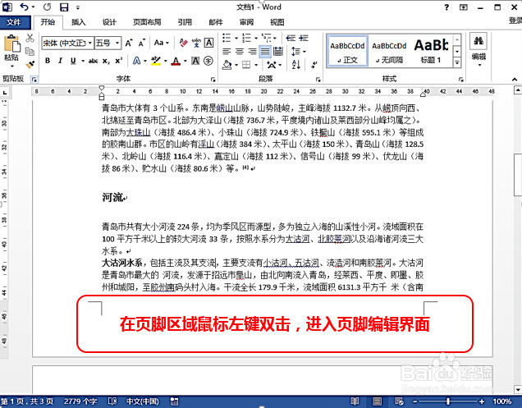Click the proofing book icon in status bar
522x408 pixels.
[x=112, y=401]
